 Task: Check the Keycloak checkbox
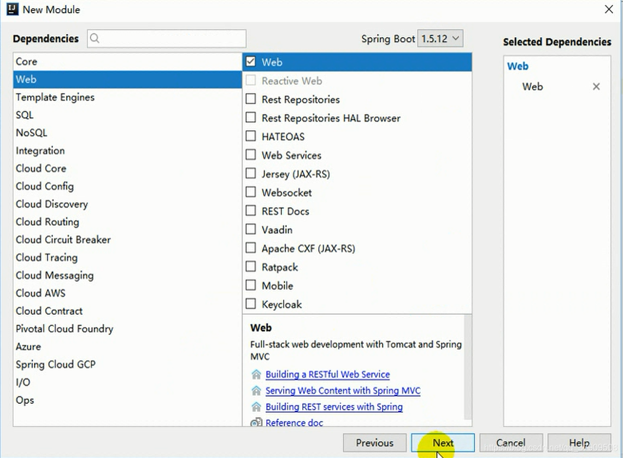coord(251,304)
